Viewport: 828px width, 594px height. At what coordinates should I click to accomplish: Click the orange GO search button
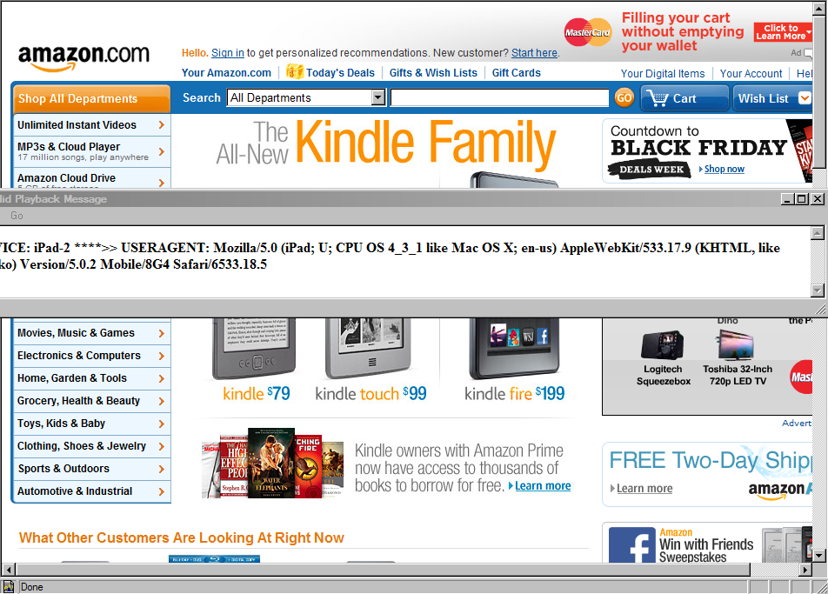tap(624, 98)
